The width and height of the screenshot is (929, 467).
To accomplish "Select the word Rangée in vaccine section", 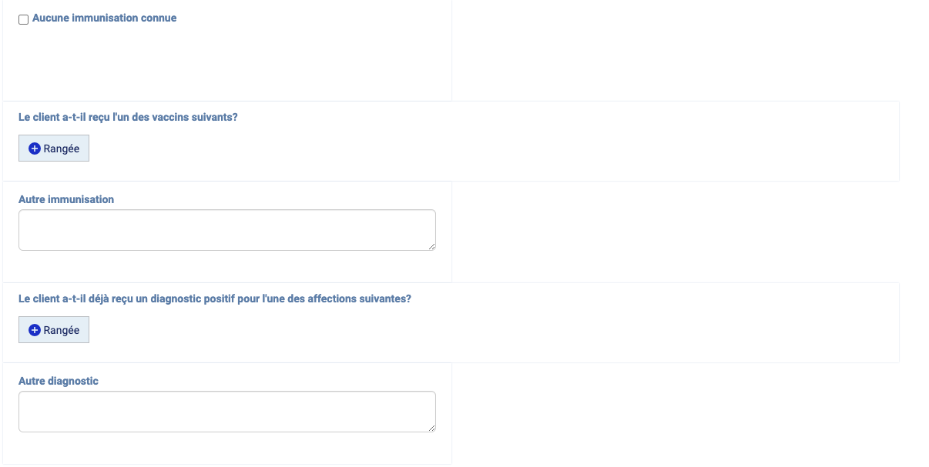I will [62, 148].
